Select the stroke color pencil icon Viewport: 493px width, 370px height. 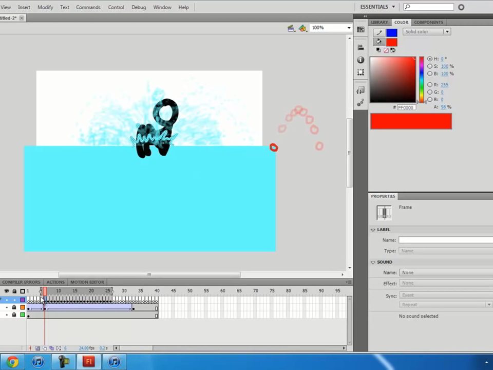[380, 32]
